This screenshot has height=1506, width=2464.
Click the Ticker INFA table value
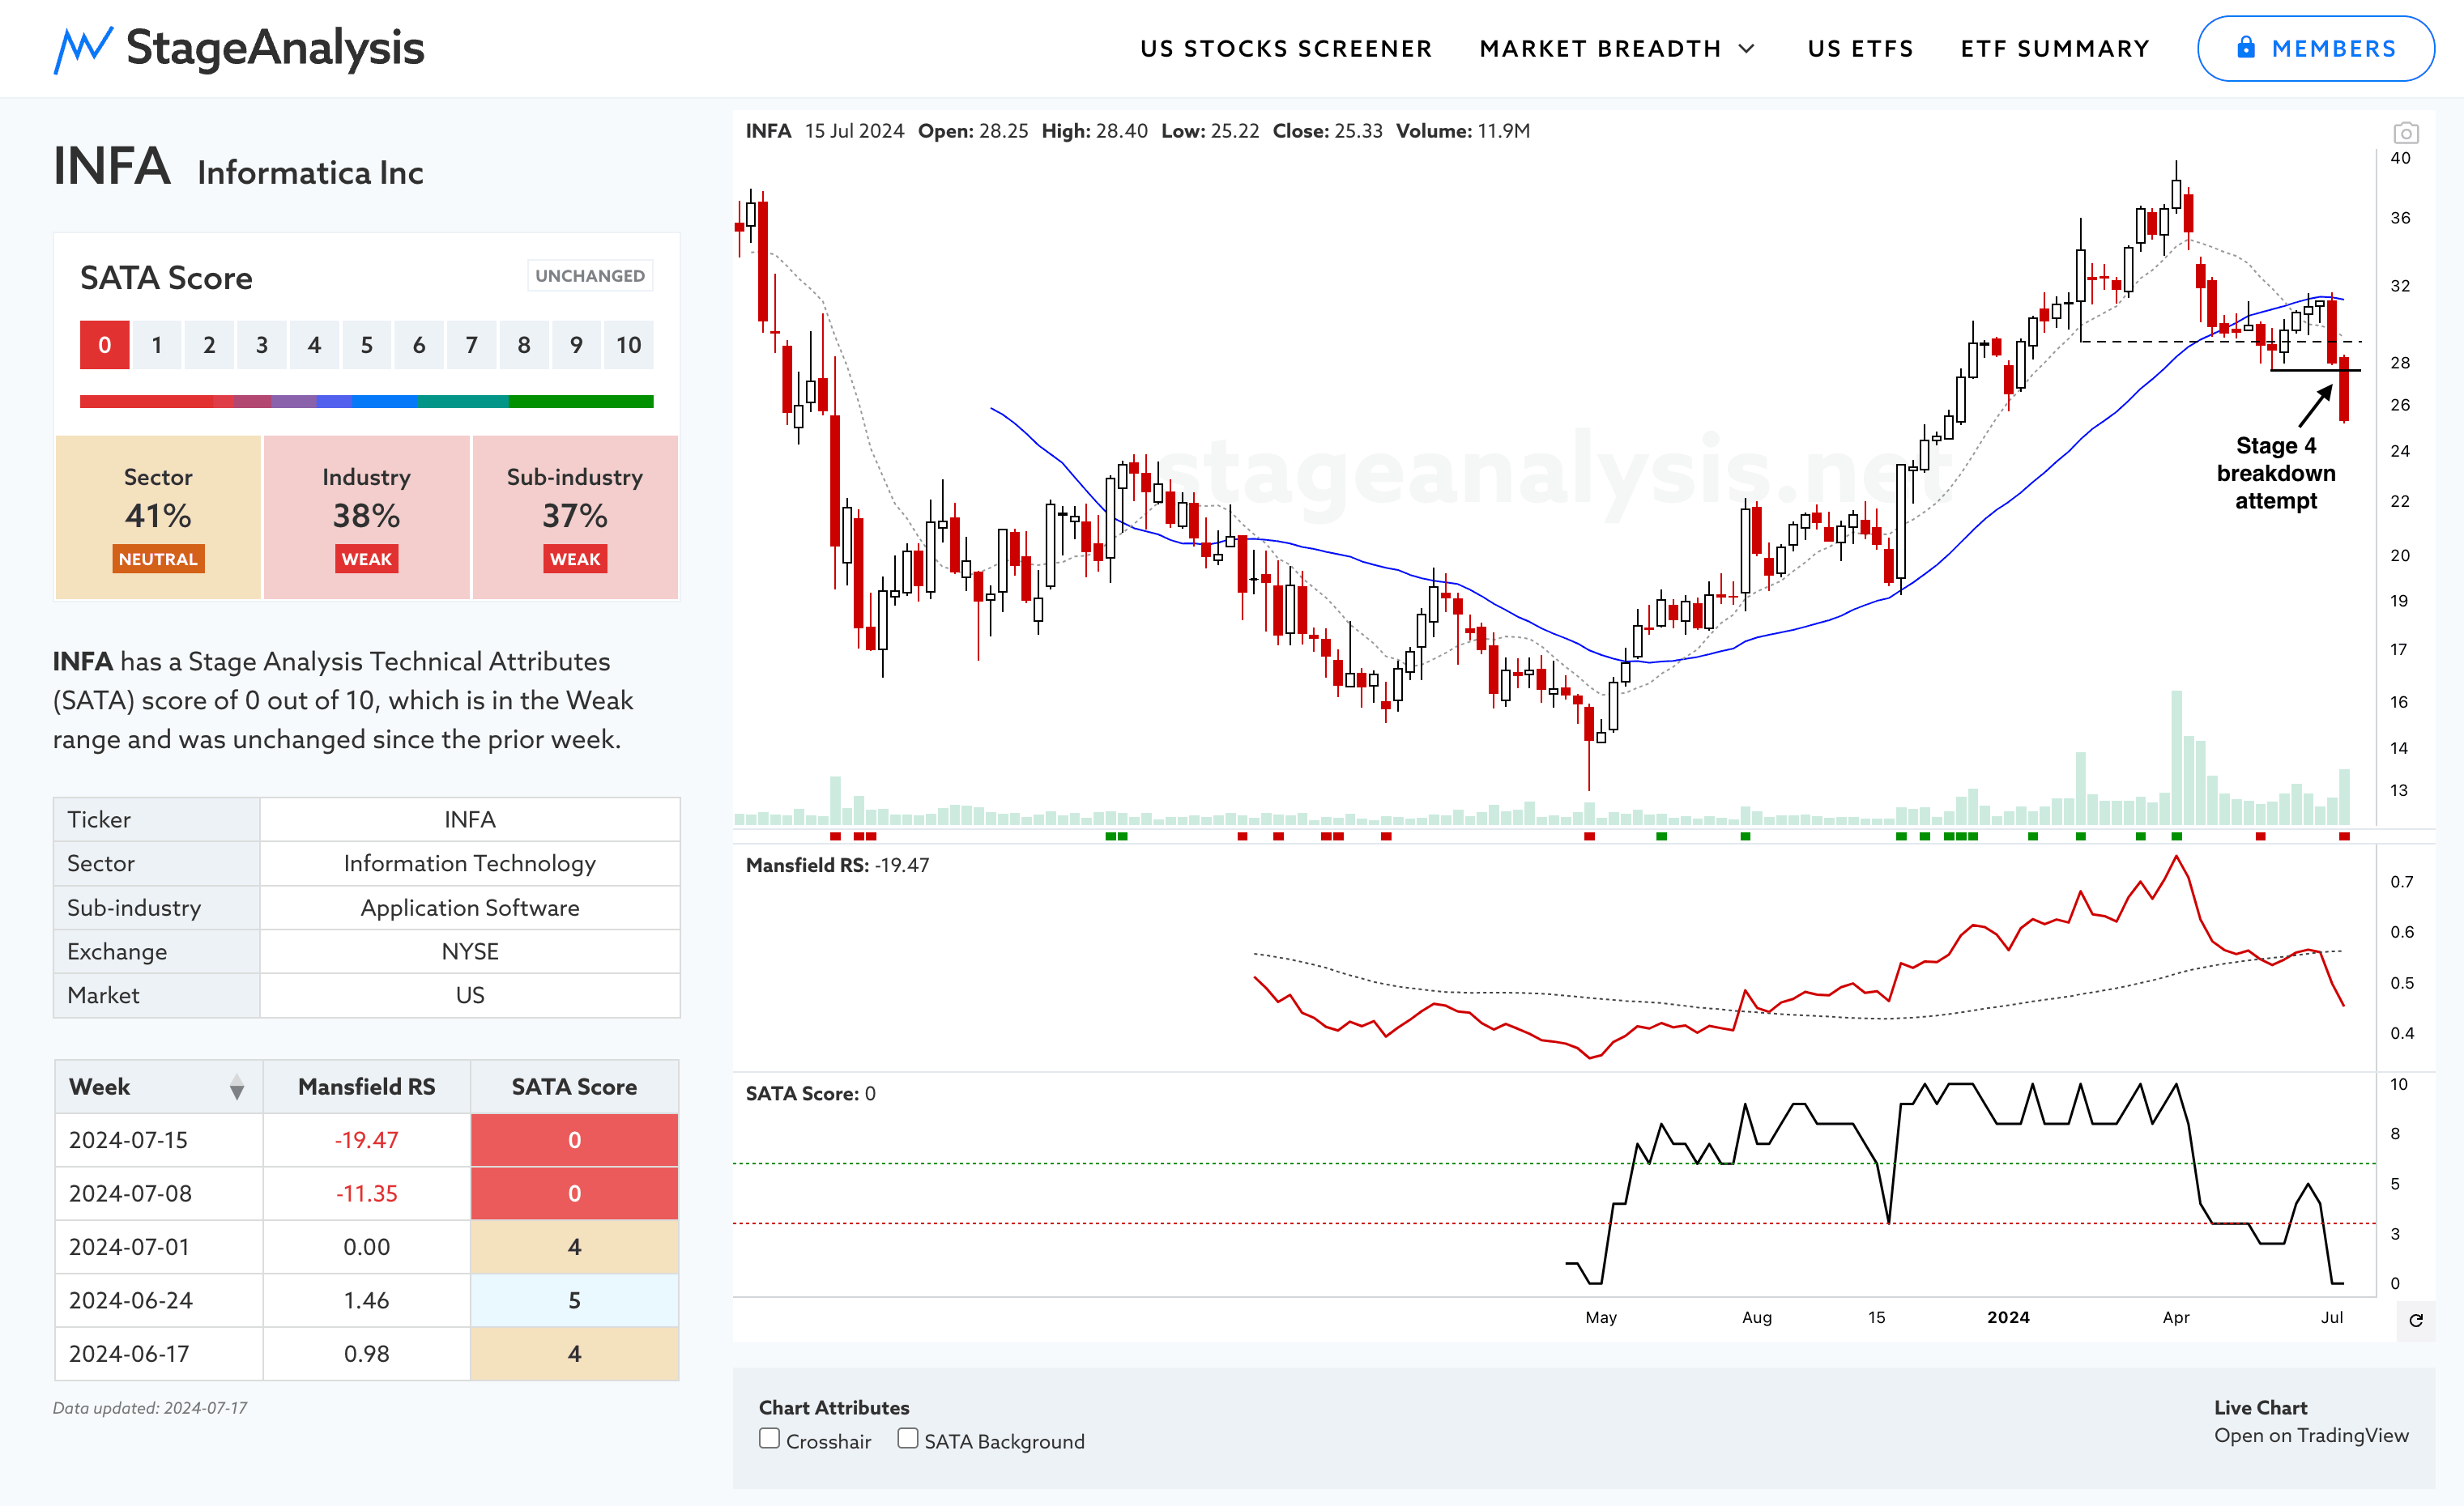pos(470,819)
